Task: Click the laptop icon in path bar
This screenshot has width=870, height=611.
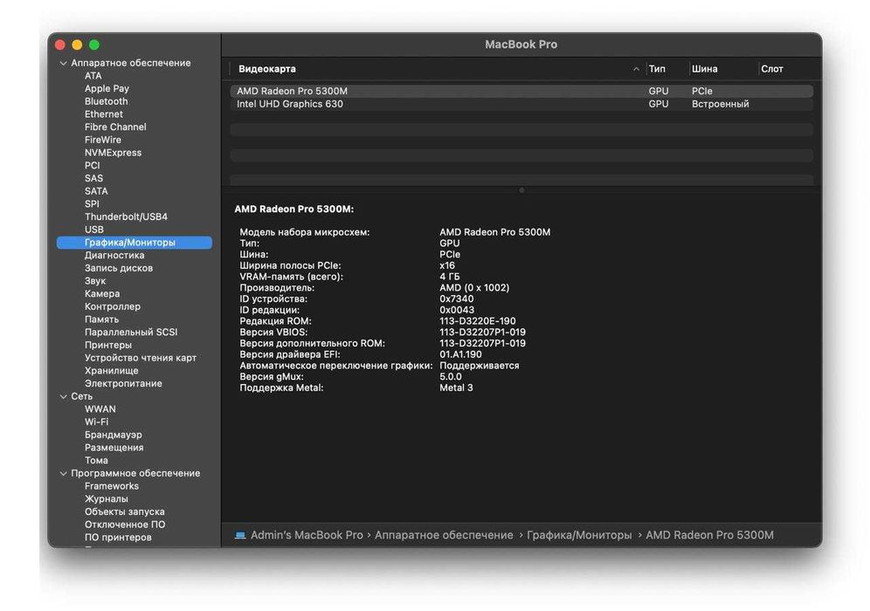Action: pyautogui.click(x=240, y=535)
